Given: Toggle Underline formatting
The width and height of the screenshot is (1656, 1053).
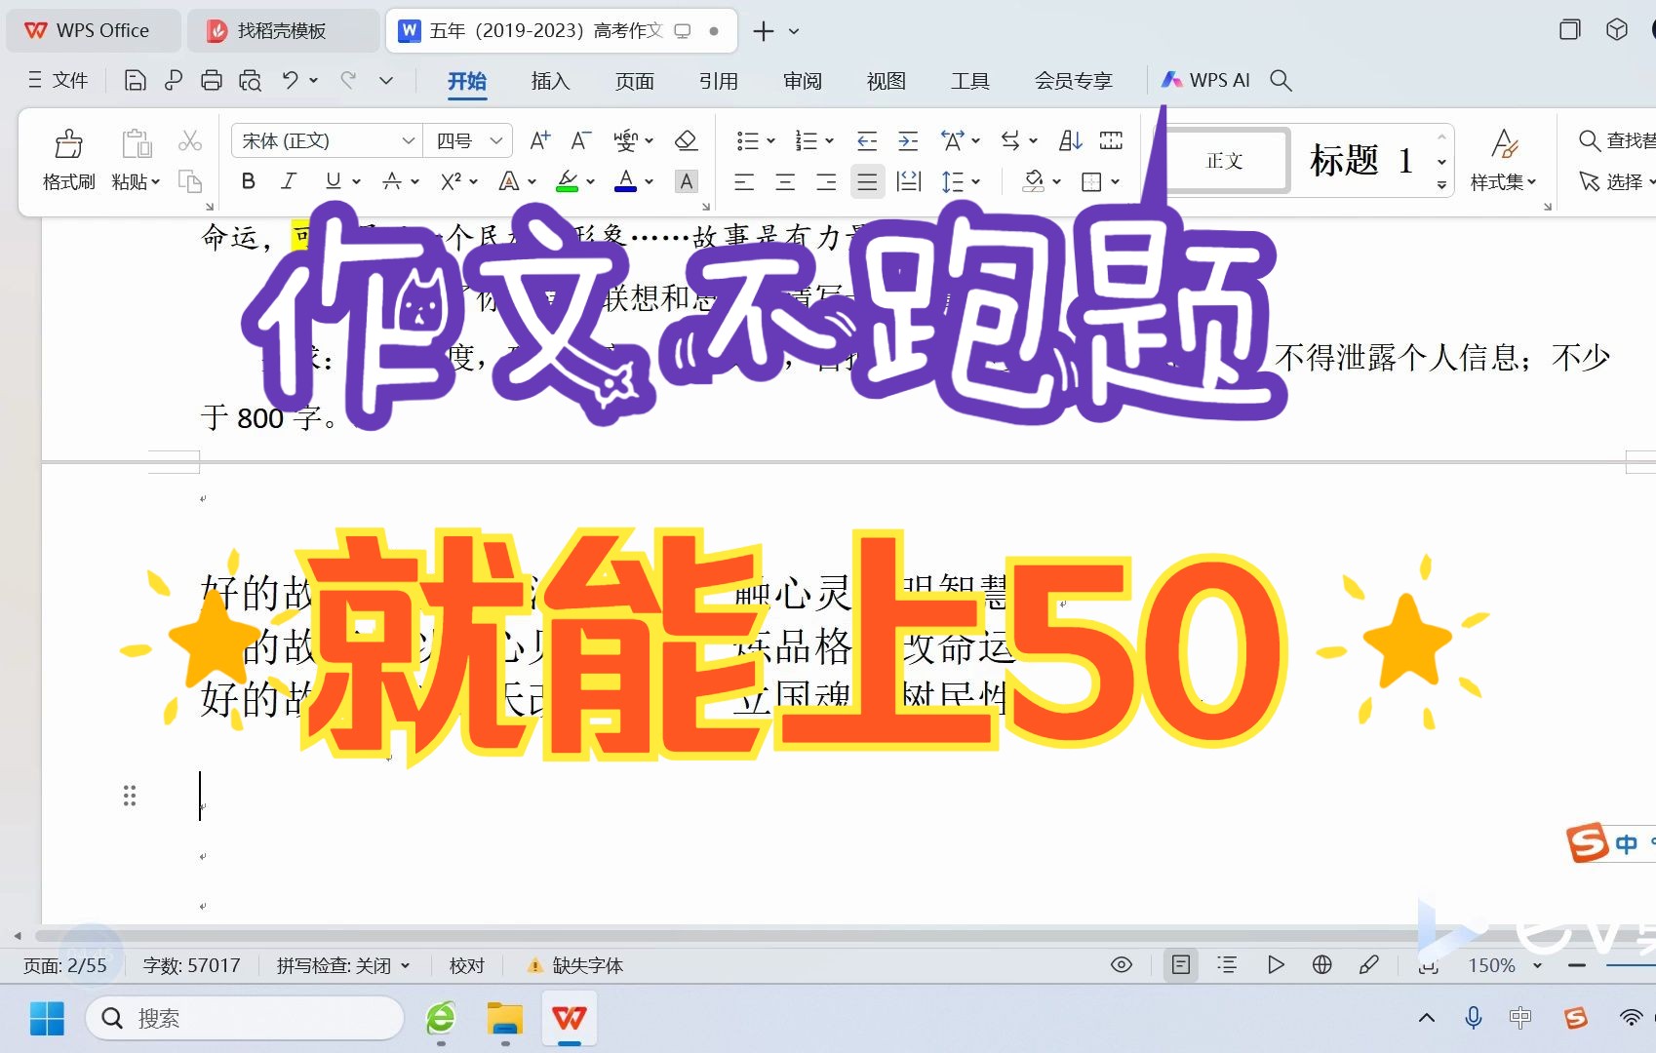Looking at the screenshot, I should [333, 181].
